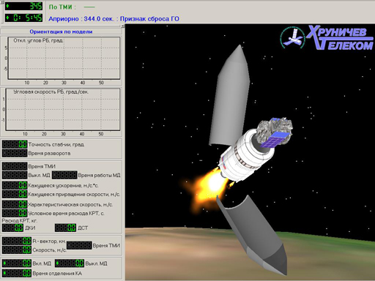Close the orientation side panel
The width and height of the screenshot is (375, 281).
click(123, 26)
